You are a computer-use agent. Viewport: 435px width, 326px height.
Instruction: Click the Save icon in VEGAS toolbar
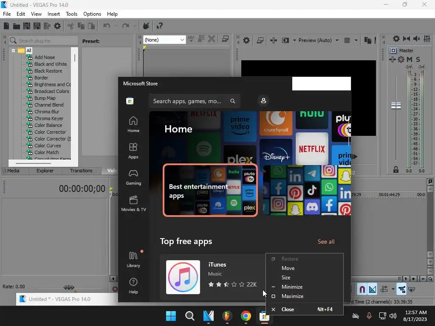click(x=27, y=26)
